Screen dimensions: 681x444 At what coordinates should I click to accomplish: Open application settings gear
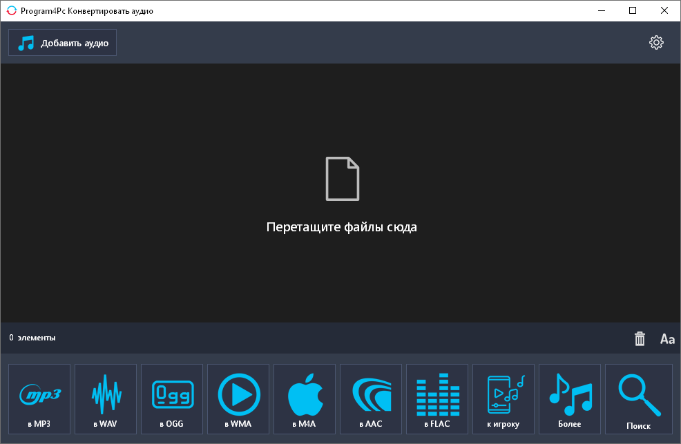tap(656, 42)
